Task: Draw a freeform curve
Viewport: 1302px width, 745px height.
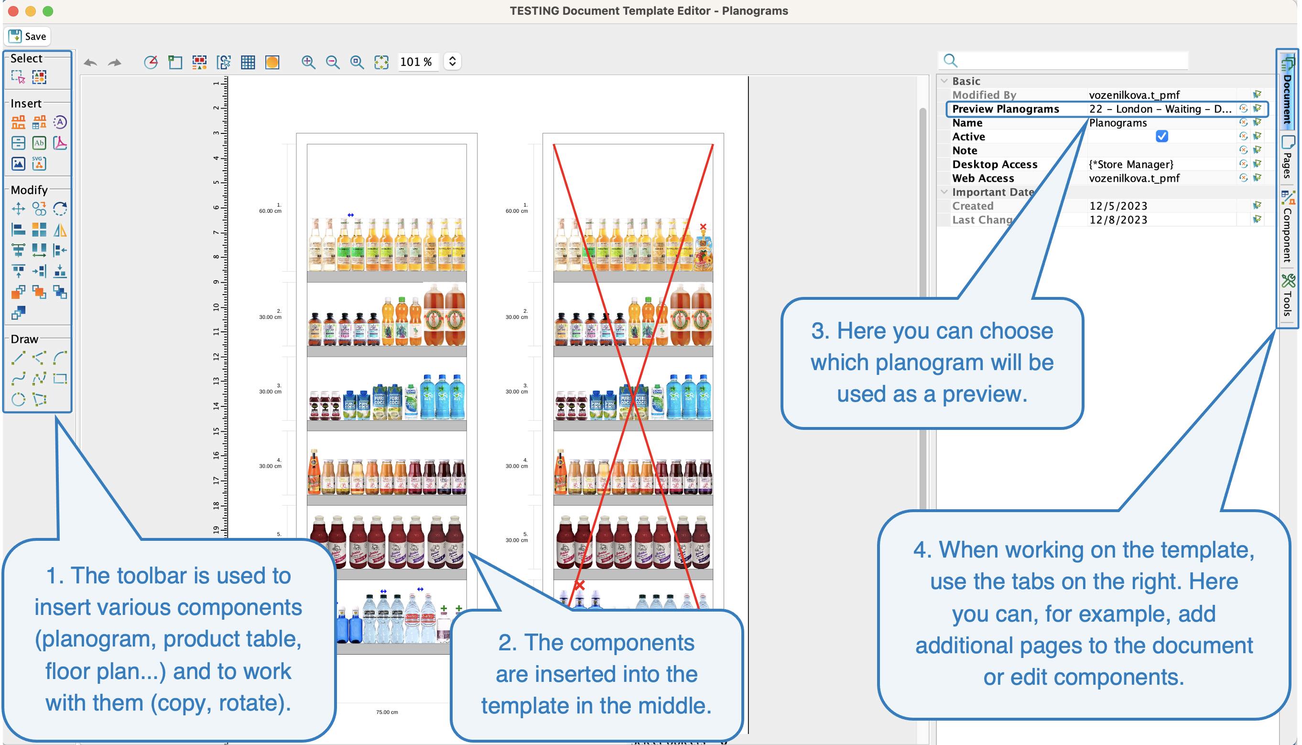Action: click(x=19, y=379)
